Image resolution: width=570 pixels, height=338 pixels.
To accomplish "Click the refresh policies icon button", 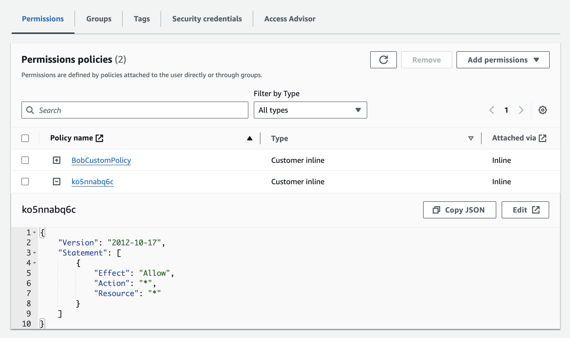I will [x=383, y=60].
